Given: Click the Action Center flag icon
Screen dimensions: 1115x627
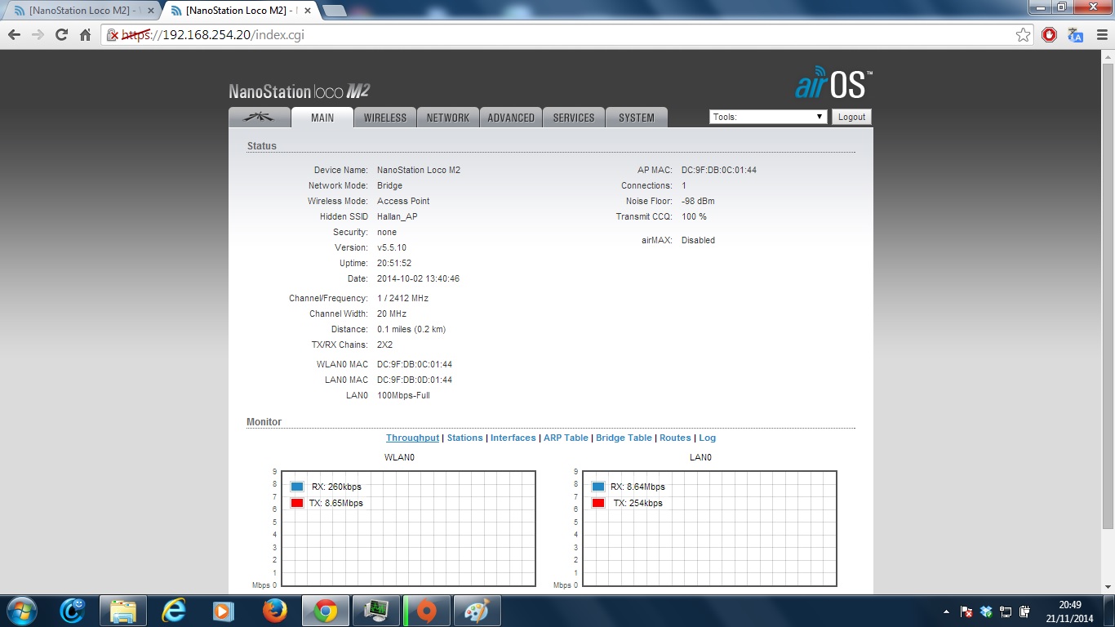Looking at the screenshot, I should 966,611.
